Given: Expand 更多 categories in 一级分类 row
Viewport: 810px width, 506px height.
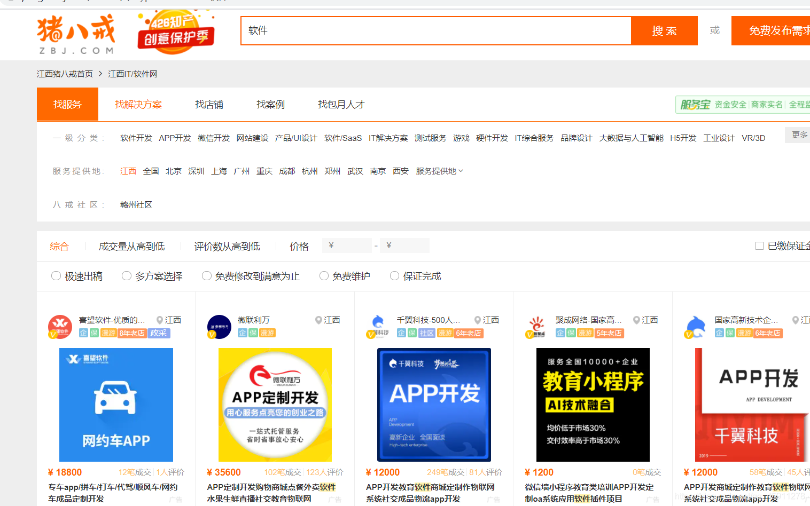Looking at the screenshot, I should pyautogui.click(x=798, y=135).
